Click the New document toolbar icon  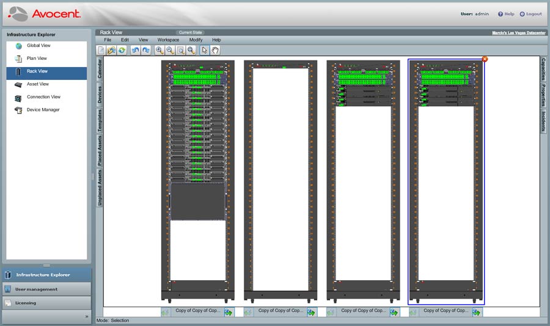tap(101, 51)
